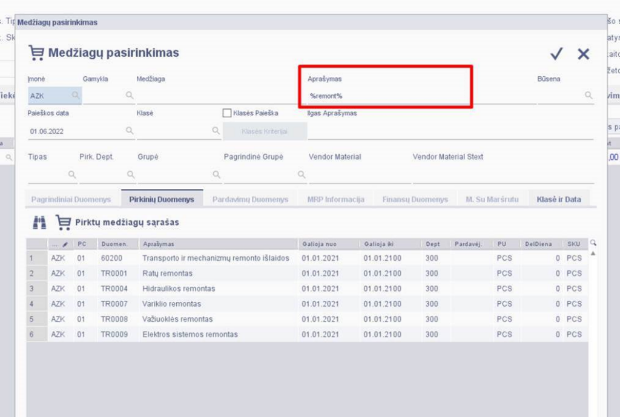
Task: Click the Klasės Kriterijai button
Action: [265, 131]
